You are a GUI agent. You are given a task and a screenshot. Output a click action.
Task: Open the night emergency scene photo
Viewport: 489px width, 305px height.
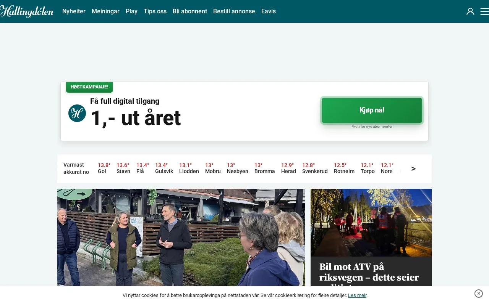pyautogui.click(x=371, y=223)
